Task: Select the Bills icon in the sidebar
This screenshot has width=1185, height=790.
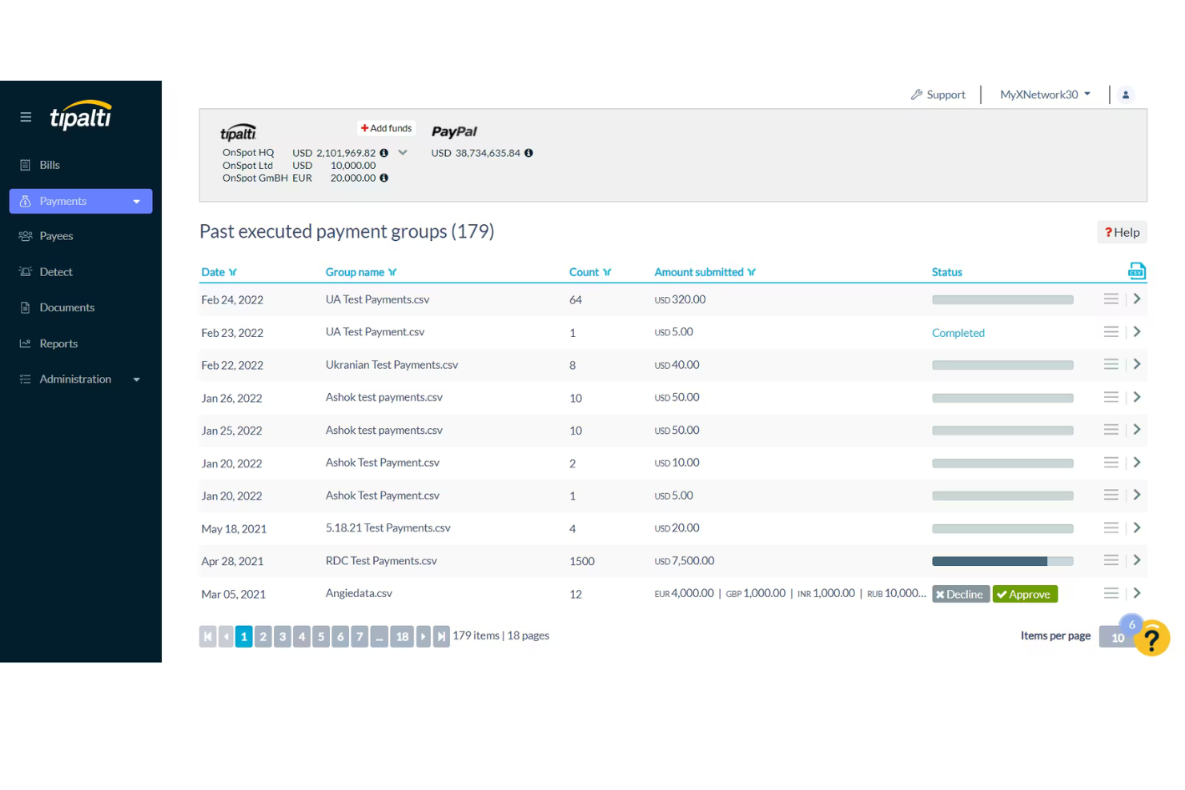Action: (26, 164)
